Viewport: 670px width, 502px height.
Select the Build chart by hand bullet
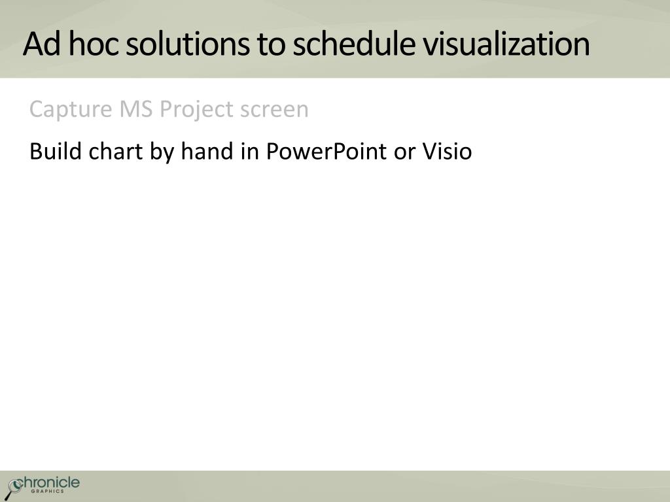(x=251, y=152)
